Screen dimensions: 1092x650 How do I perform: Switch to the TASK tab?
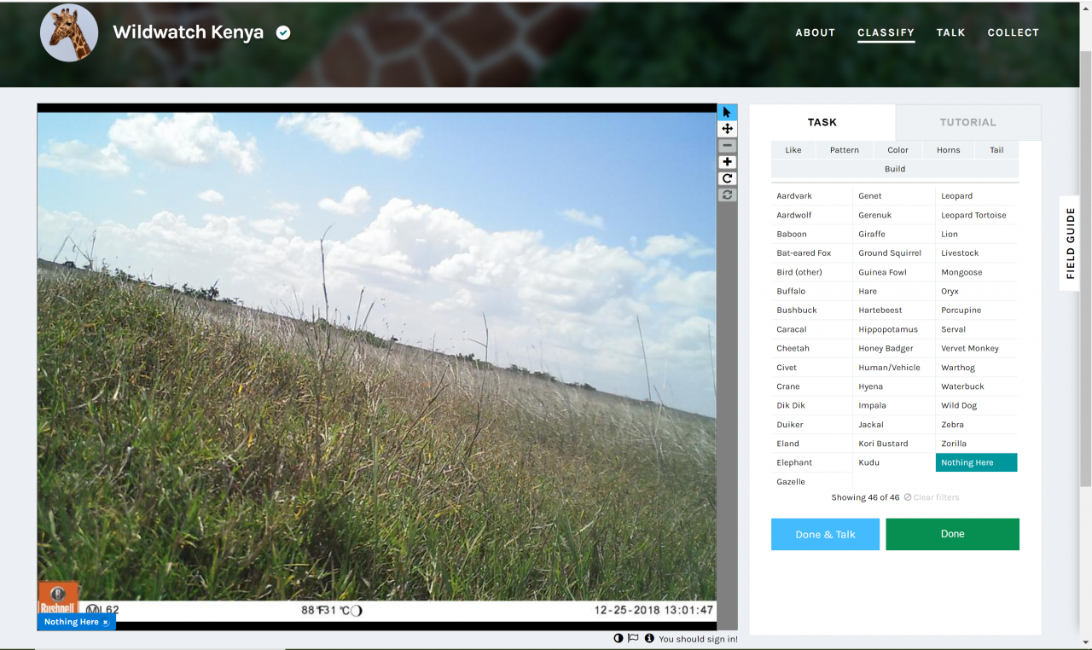pyautogui.click(x=822, y=122)
